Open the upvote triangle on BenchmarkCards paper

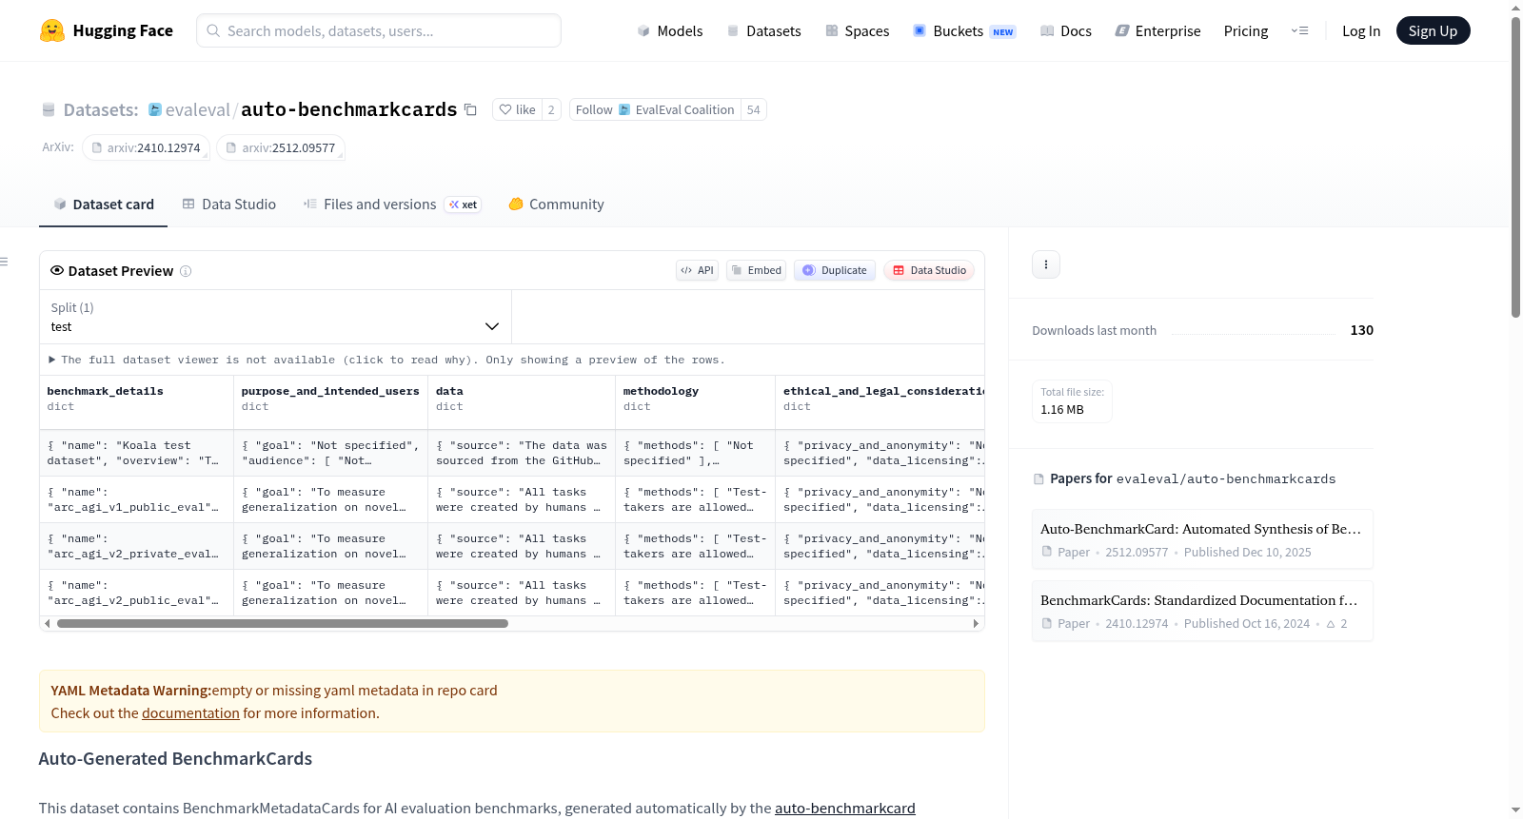click(x=1331, y=624)
